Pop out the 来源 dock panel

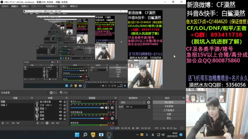point(67,98)
